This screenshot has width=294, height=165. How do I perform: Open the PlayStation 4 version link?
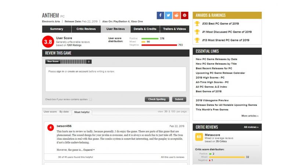coord(122,21)
